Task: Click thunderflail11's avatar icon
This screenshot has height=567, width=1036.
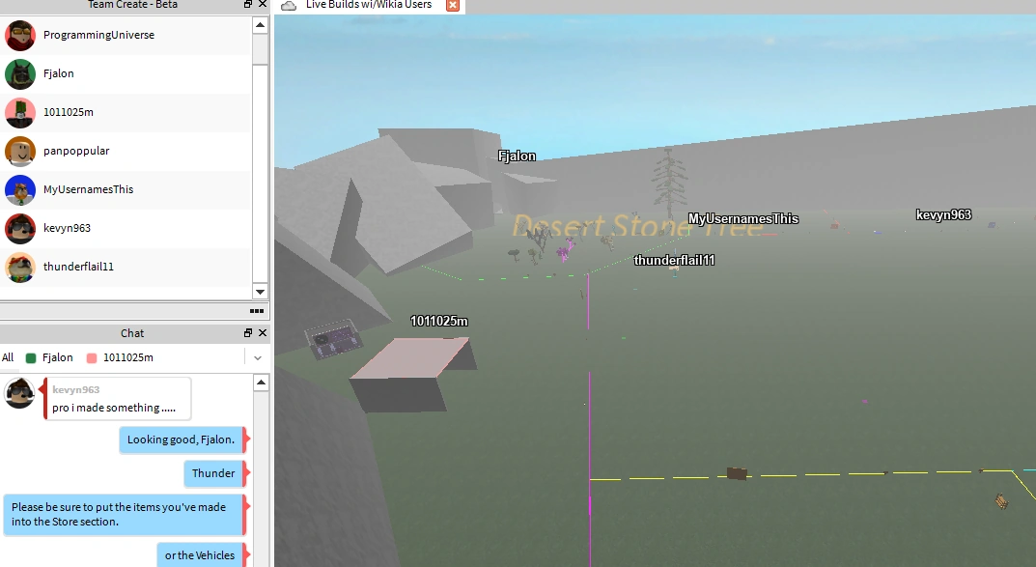Action: click(x=20, y=268)
